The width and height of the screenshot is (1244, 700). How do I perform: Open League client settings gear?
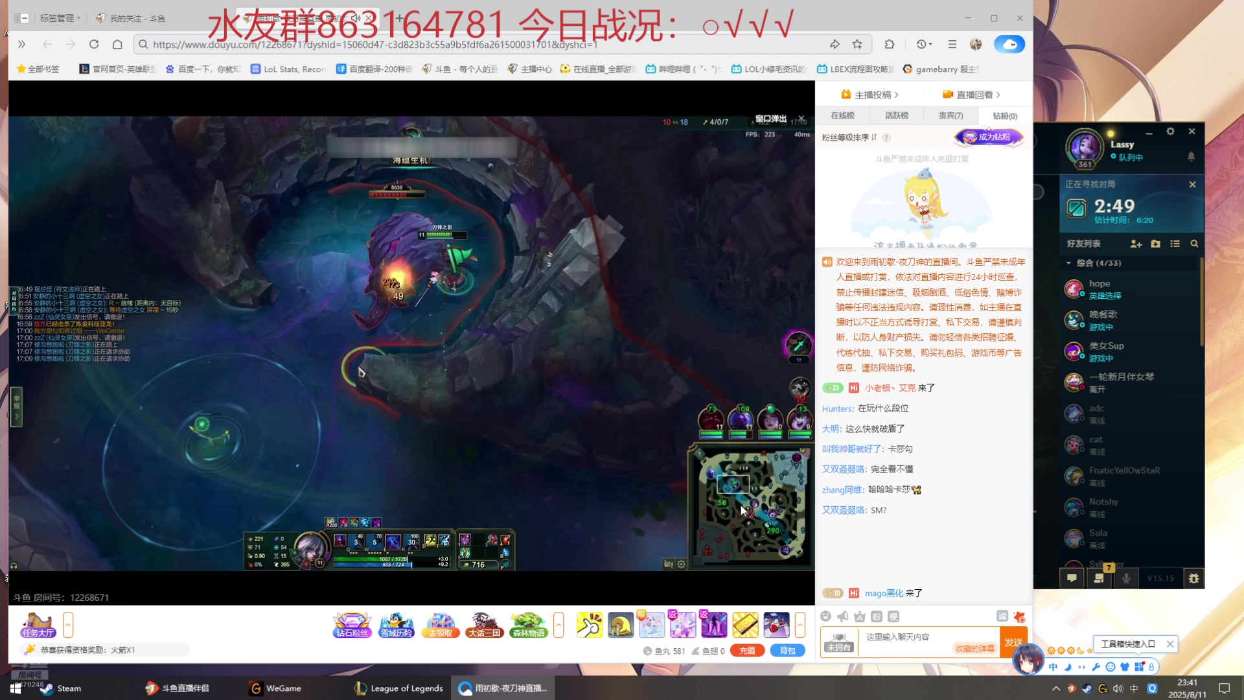(x=1170, y=132)
